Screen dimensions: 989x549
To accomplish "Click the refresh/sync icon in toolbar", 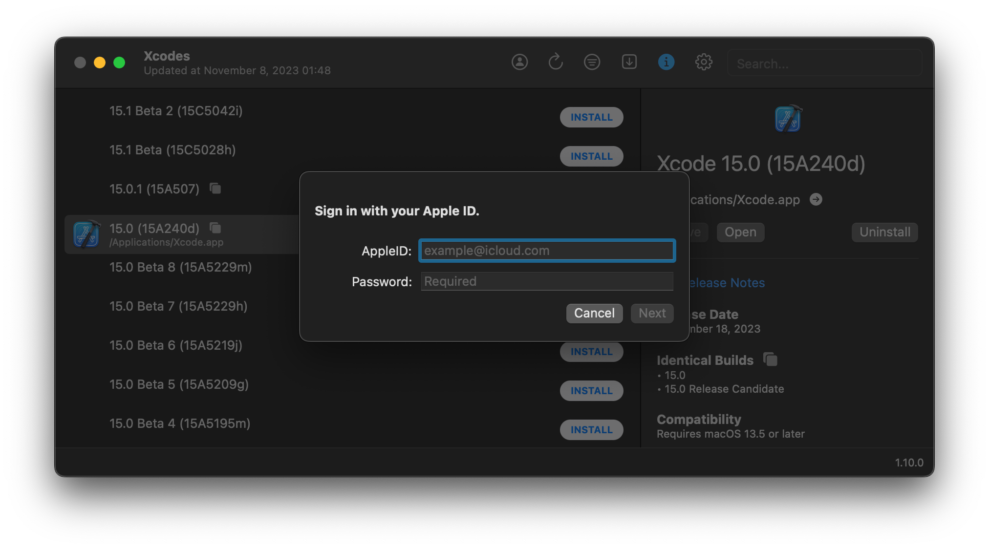I will tap(556, 62).
